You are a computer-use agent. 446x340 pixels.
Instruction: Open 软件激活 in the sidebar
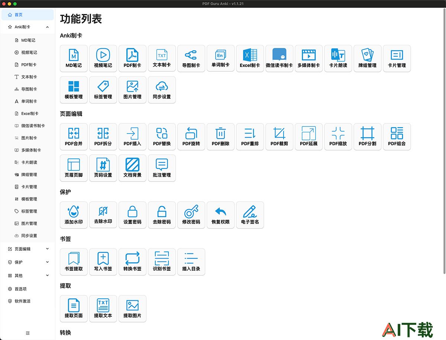point(28,301)
